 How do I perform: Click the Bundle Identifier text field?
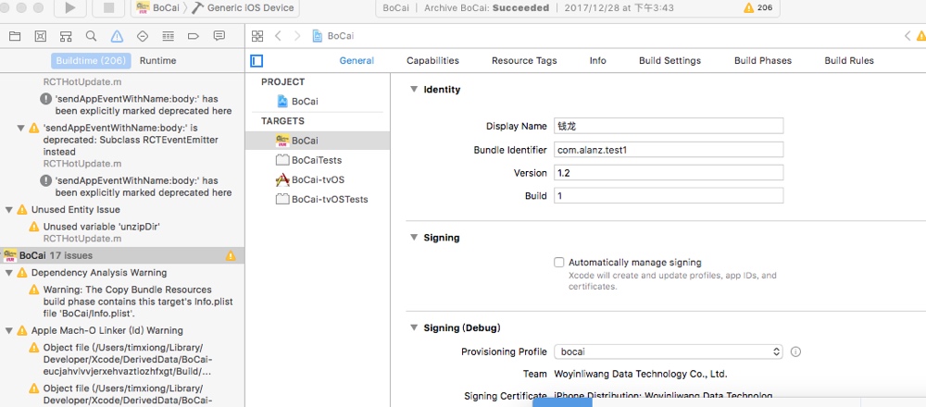click(668, 149)
